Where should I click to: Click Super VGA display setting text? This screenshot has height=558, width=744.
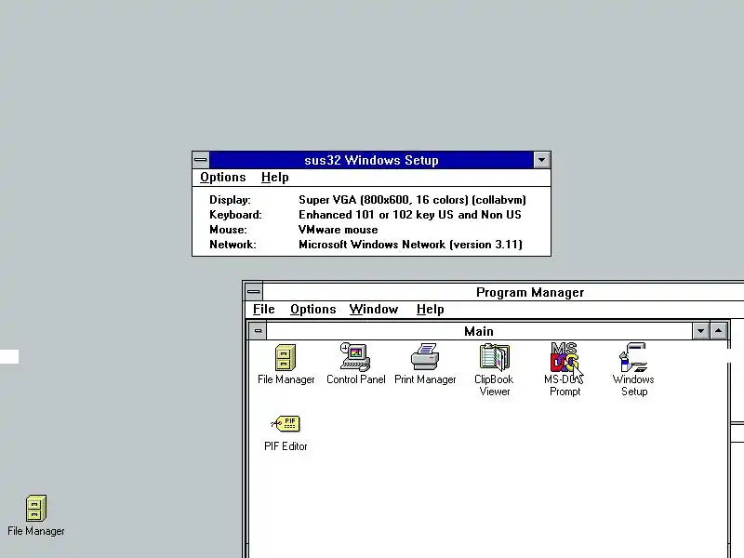(412, 200)
